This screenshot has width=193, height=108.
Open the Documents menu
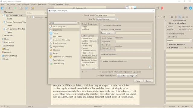(43, 4)
